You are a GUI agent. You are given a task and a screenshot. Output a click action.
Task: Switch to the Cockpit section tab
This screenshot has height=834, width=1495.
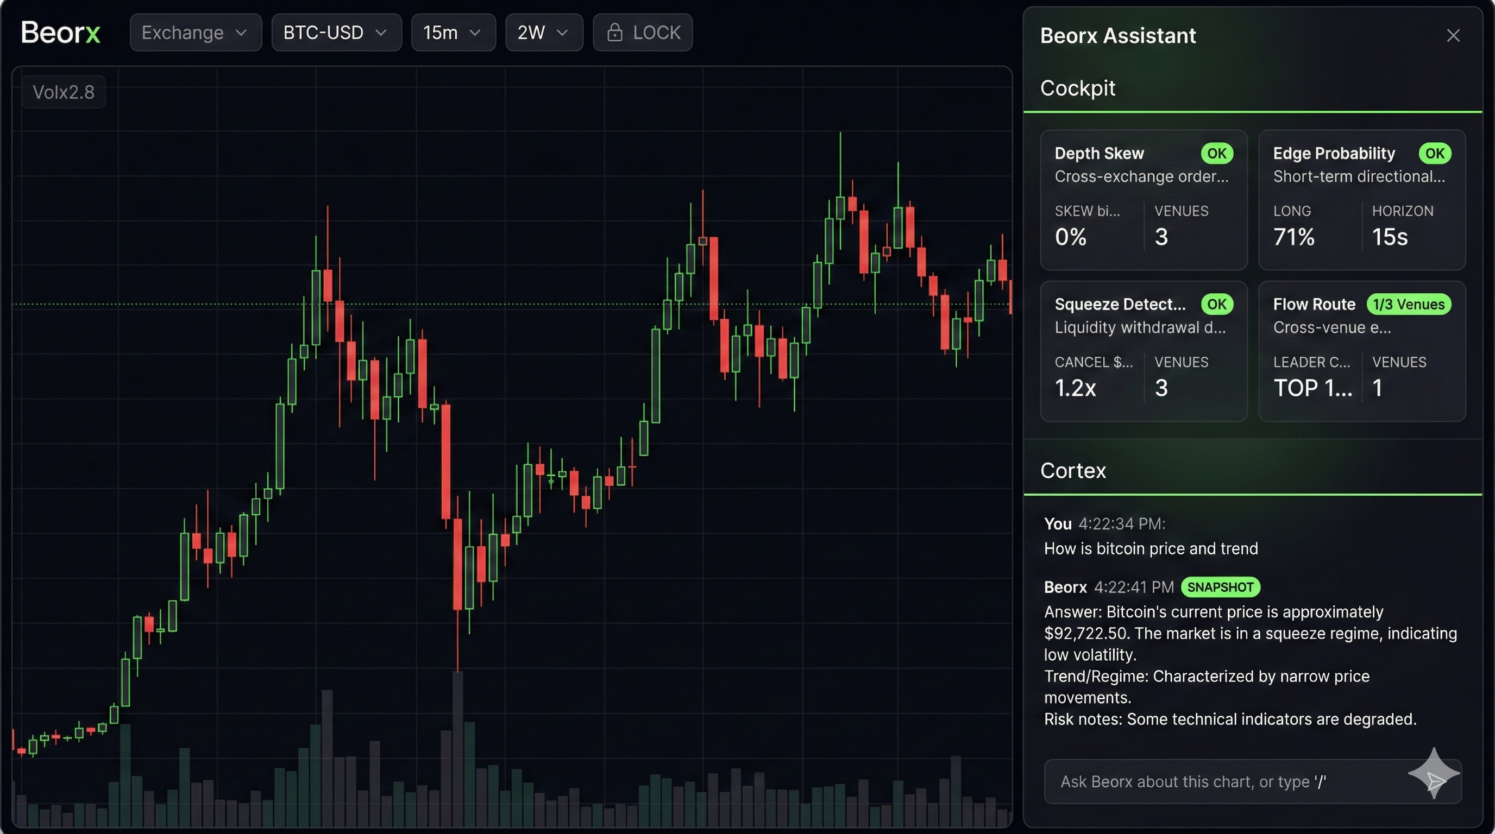pos(1077,88)
